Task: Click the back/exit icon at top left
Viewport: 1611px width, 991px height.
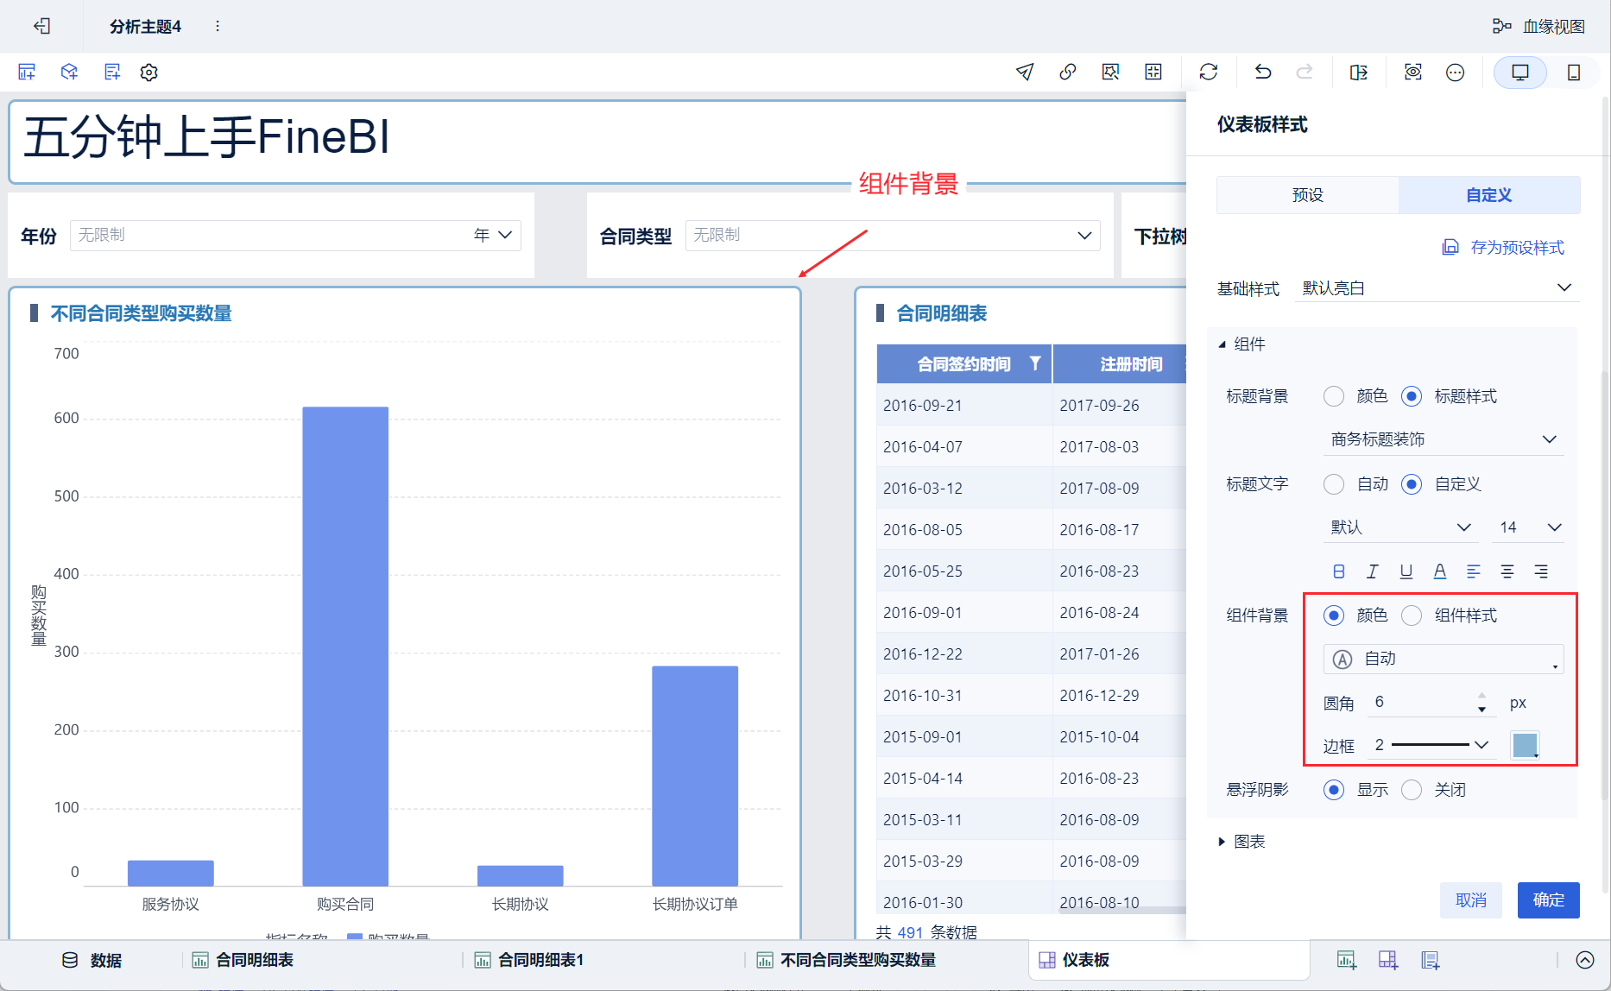Action: [x=42, y=26]
